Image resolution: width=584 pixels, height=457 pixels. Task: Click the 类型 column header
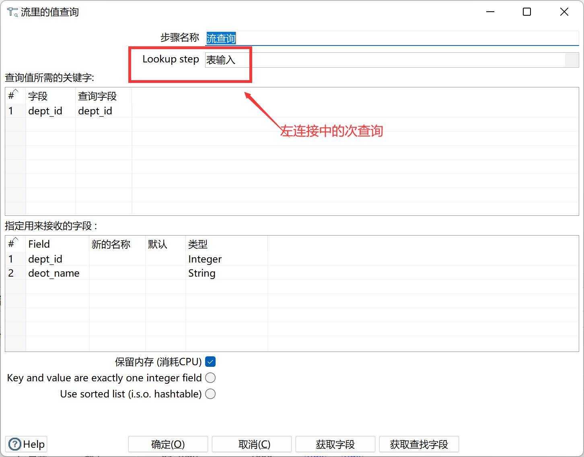click(227, 244)
